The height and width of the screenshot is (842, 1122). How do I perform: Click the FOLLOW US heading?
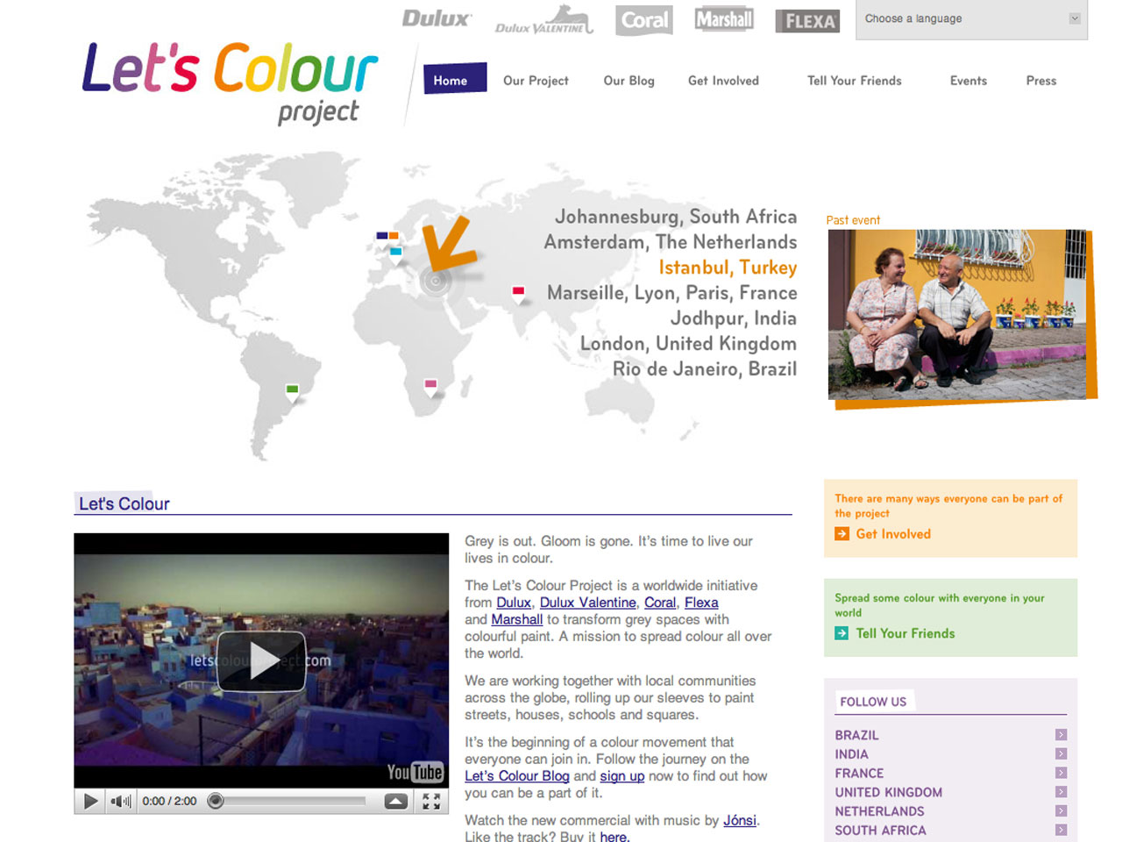[873, 702]
